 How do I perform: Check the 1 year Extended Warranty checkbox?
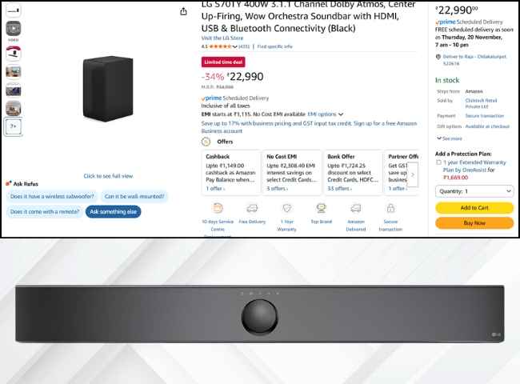tap(438, 162)
